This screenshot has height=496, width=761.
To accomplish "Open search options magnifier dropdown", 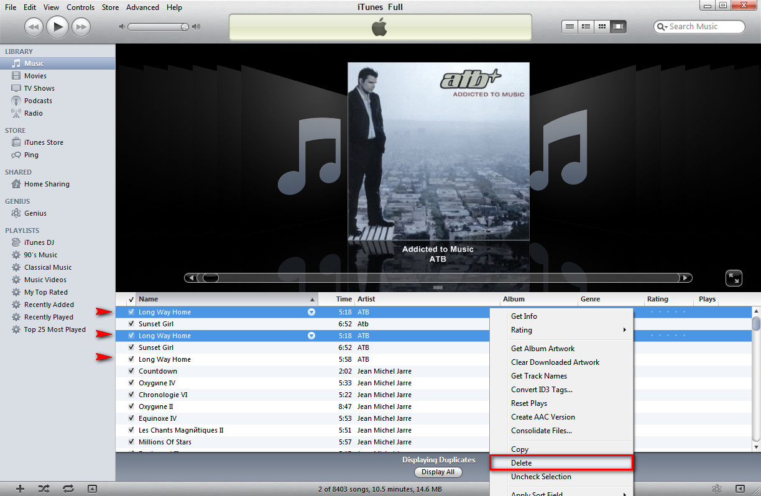I will click(x=663, y=27).
